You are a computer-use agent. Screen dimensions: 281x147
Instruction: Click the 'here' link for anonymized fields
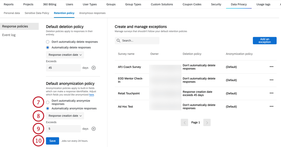click(x=91, y=95)
